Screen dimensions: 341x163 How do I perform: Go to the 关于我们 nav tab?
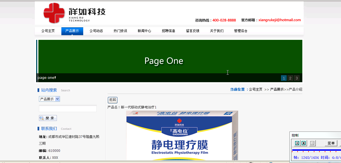tap(217, 31)
